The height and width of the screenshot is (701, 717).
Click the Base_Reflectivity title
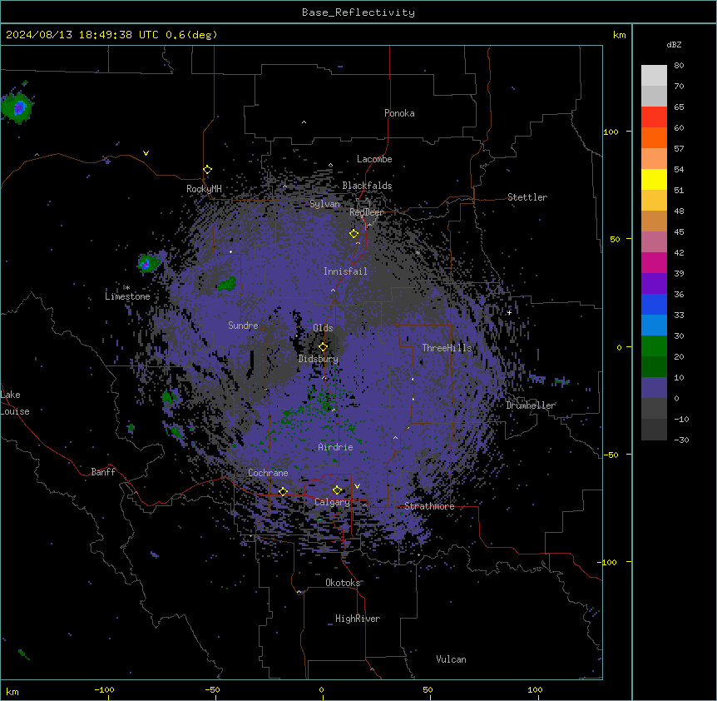[x=358, y=12]
